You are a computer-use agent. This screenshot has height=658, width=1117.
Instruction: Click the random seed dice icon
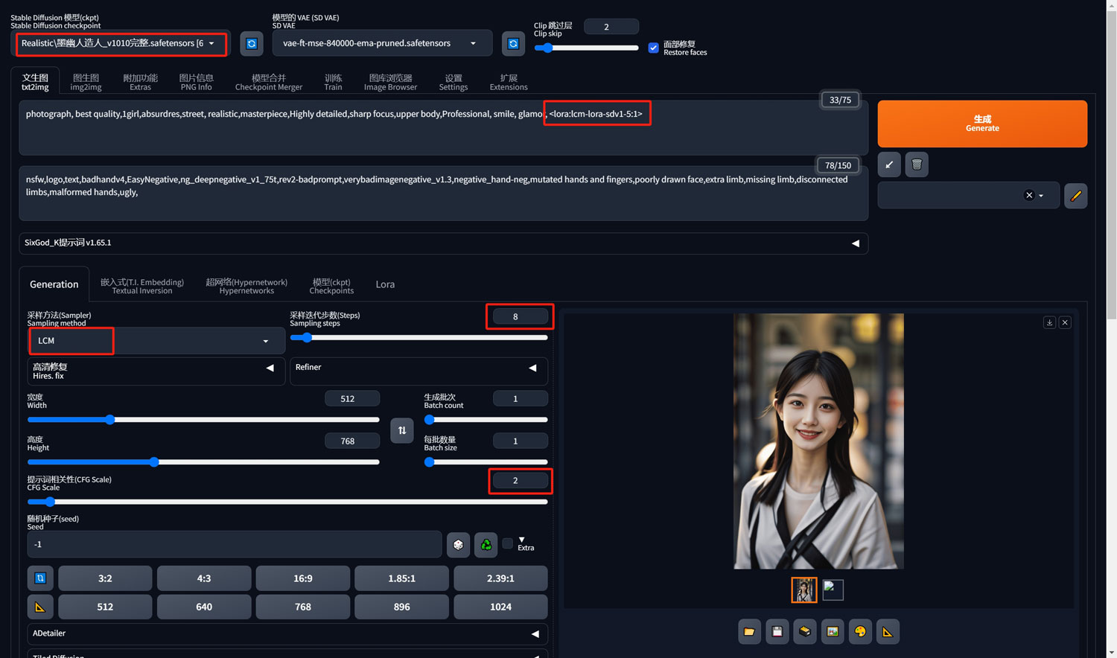tap(458, 544)
